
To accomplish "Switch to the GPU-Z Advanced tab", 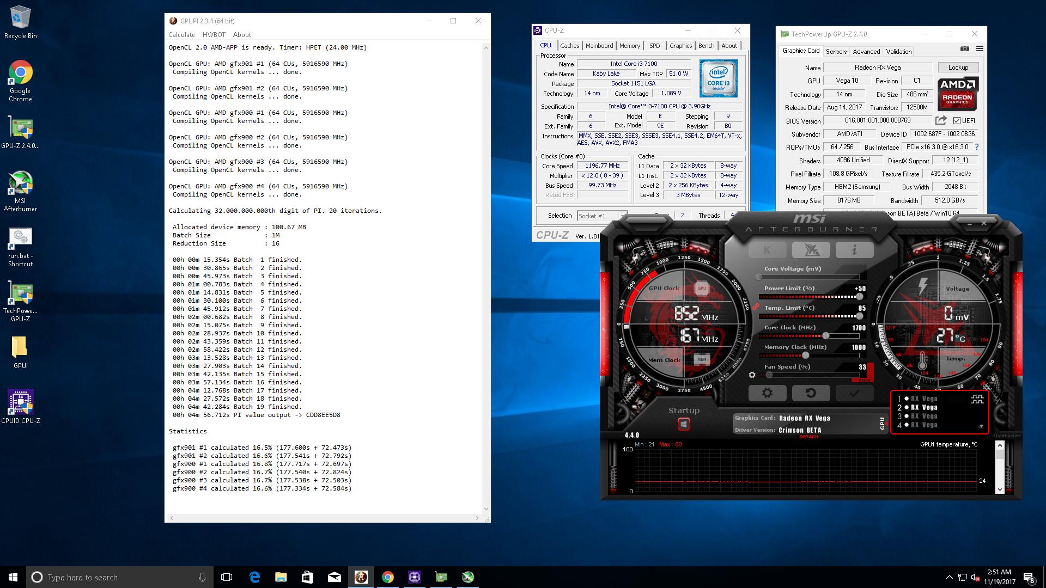I will (x=866, y=52).
